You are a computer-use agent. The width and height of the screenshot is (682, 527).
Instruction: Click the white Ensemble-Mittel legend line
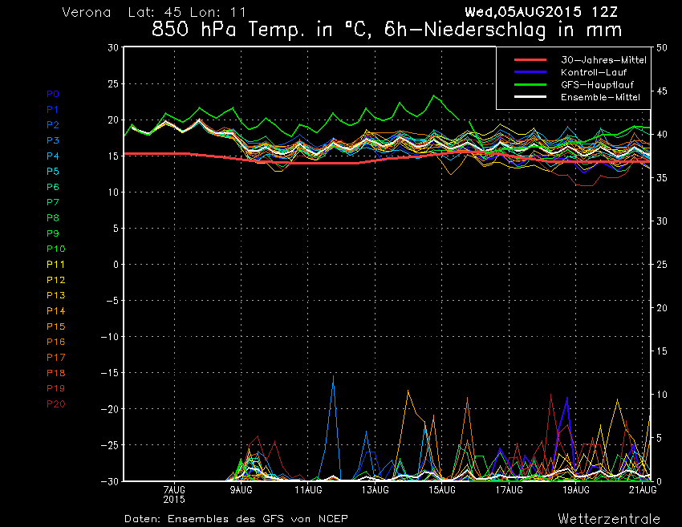(x=530, y=97)
